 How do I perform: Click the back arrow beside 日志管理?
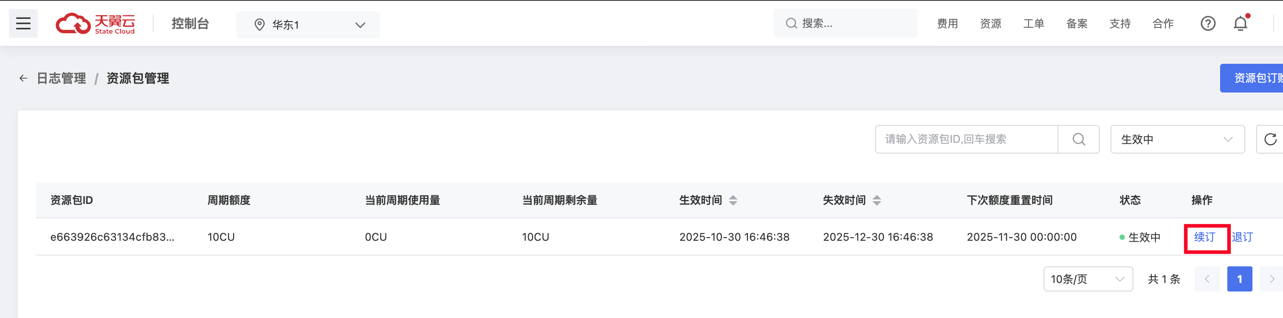click(x=23, y=78)
